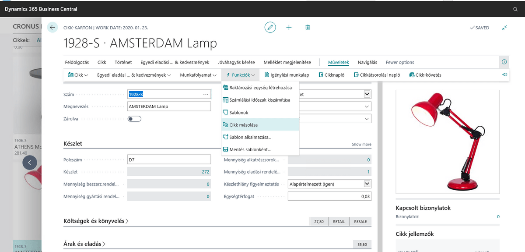Screen dimensions: 525x252
Task: Click Show more in Készlet section
Action: coord(361,144)
